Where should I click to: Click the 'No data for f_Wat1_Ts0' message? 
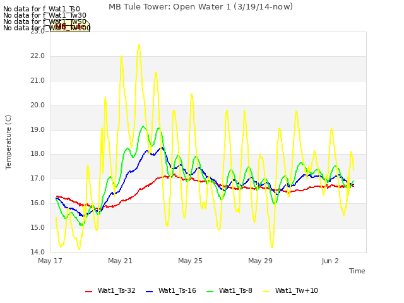coord(42,9)
